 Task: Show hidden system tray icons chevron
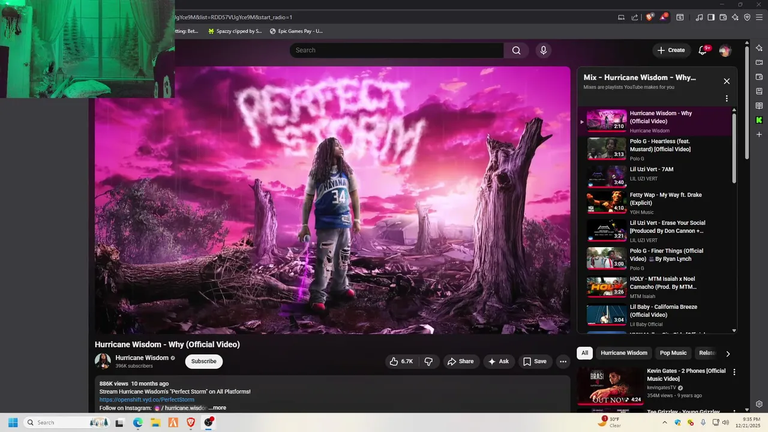(664, 422)
